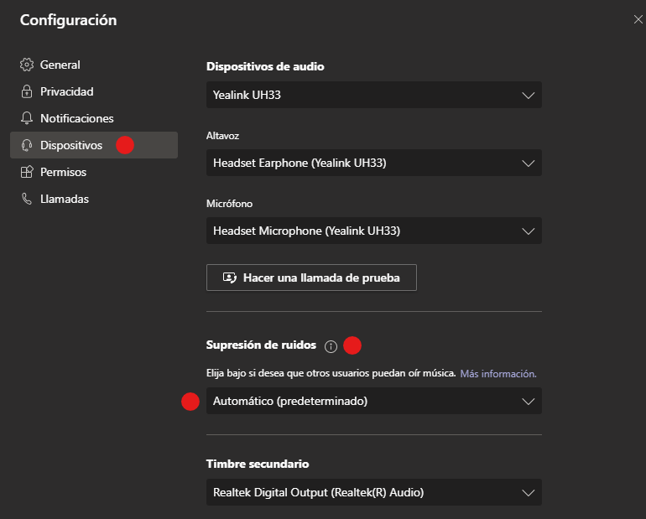Open the Dispositivos de audio dropdown
Screen dimensions: 646x519
click(373, 95)
